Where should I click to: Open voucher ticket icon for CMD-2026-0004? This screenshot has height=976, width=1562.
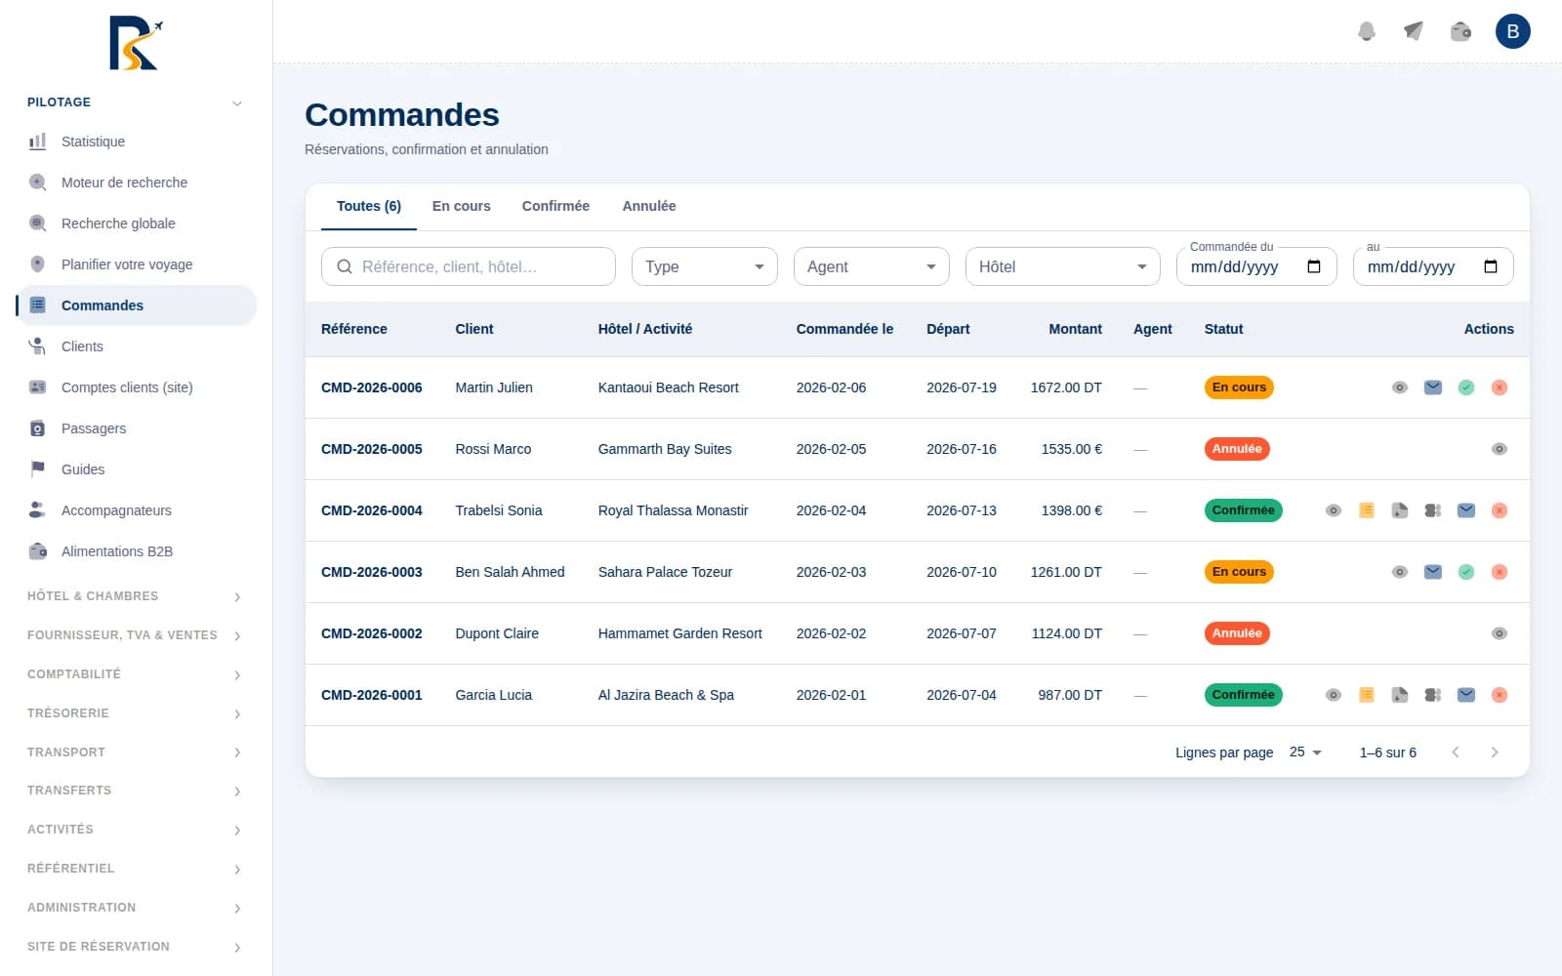point(1433,510)
